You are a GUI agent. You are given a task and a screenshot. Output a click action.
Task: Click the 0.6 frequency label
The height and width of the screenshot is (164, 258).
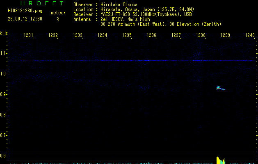[x=3, y=156]
